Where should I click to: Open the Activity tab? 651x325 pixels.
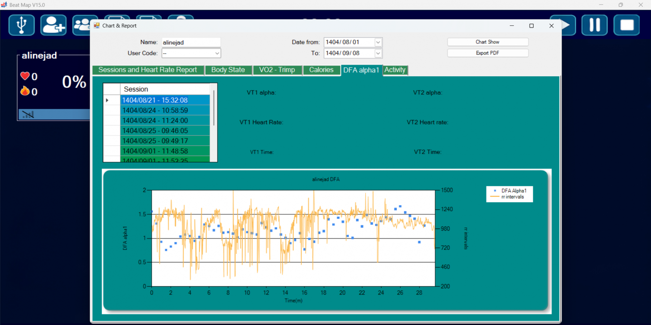tap(395, 70)
